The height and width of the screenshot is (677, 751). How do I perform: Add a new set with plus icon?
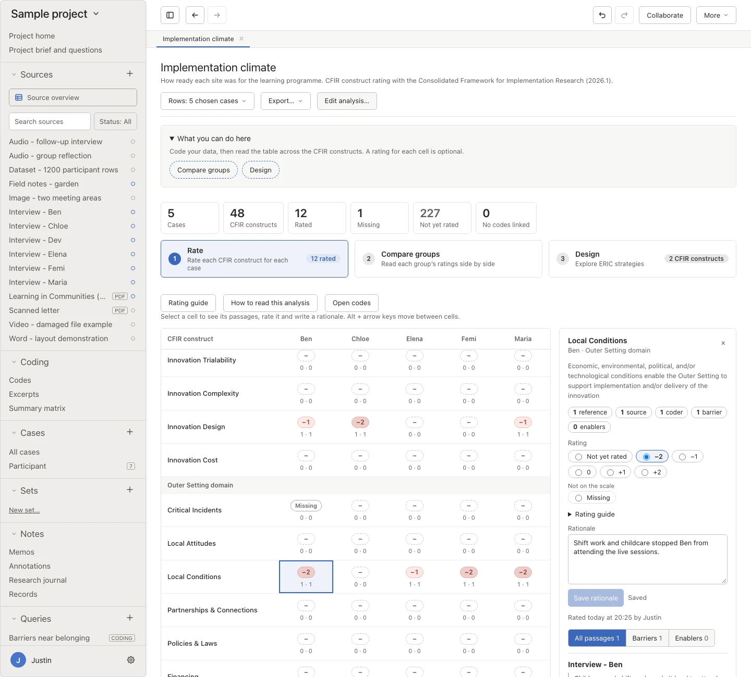(130, 490)
